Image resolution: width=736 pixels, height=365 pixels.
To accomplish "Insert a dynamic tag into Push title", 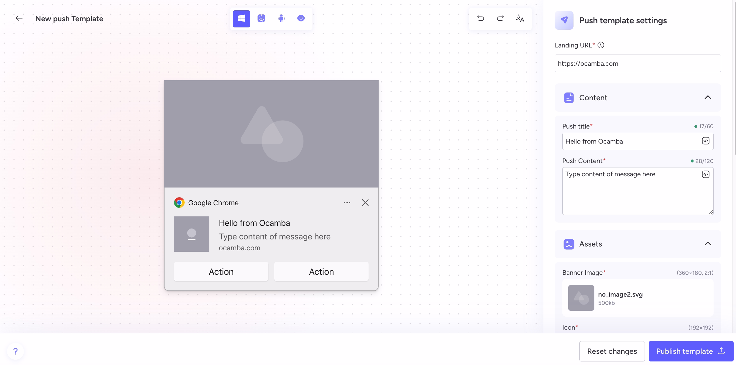I will pos(705,141).
